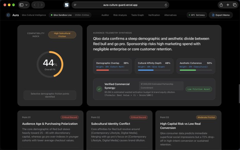Click the Weight: 40% (Qloo Graph) text
240x150 pixels.
point(151,67)
